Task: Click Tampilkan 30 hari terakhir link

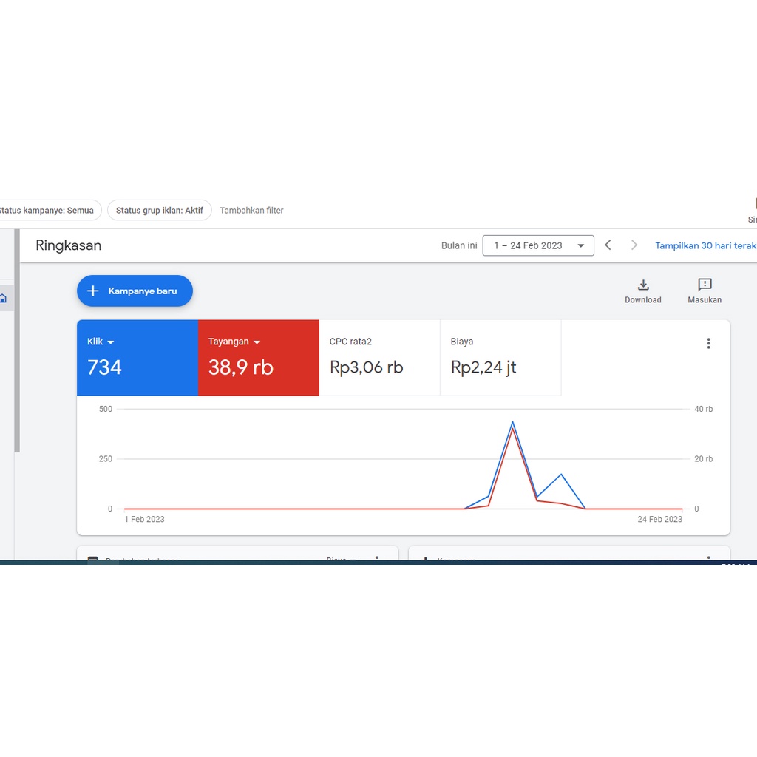Action: (x=705, y=245)
